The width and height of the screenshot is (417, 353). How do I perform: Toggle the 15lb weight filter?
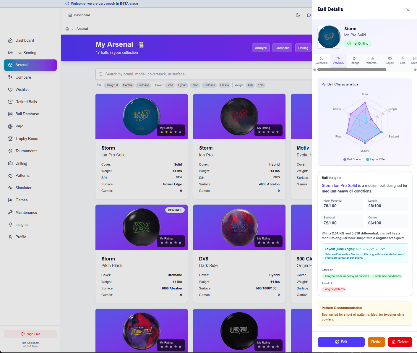[x=261, y=85]
